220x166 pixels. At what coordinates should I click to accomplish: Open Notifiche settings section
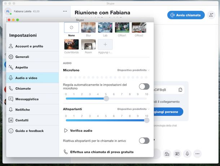32,110
